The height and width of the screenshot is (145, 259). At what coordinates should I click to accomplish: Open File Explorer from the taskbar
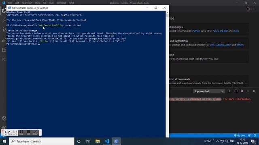tap(98, 141)
